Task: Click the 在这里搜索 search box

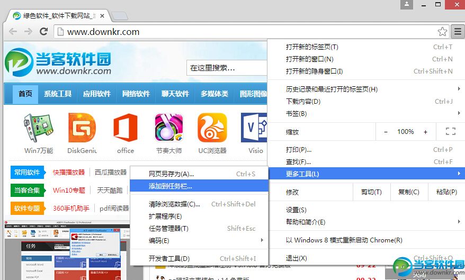Action: [x=227, y=68]
